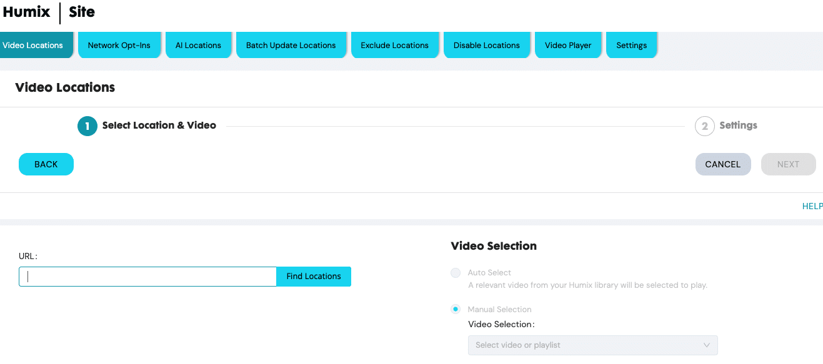Go to the Settings tab
This screenshot has height=364, width=823.
tap(631, 45)
